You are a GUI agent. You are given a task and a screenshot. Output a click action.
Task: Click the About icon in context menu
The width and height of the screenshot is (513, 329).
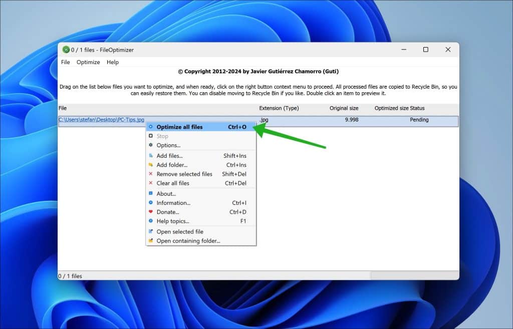coord(150,193)
